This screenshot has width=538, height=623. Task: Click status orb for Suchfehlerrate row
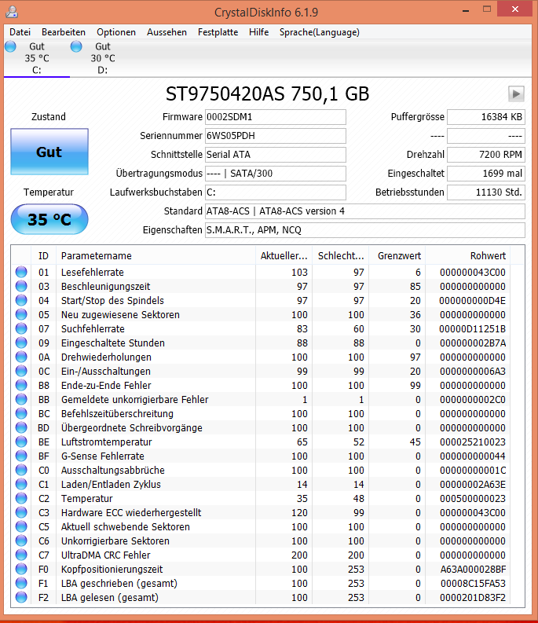pyautogui.click(x=21, y=328)
